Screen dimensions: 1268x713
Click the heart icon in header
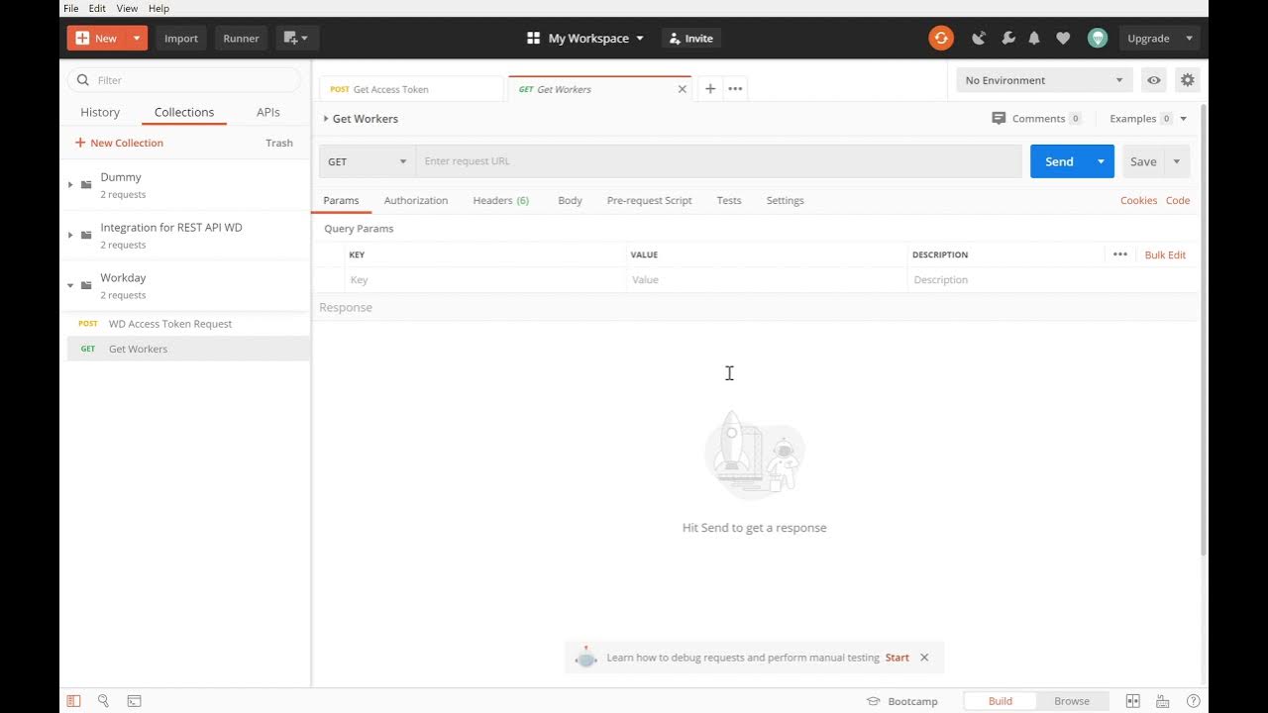tap(1063, 39)
